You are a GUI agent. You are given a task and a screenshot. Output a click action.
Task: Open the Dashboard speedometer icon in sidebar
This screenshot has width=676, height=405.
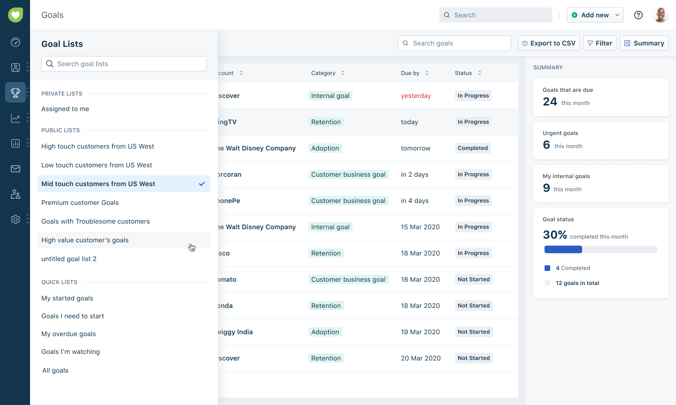point(15,42)
